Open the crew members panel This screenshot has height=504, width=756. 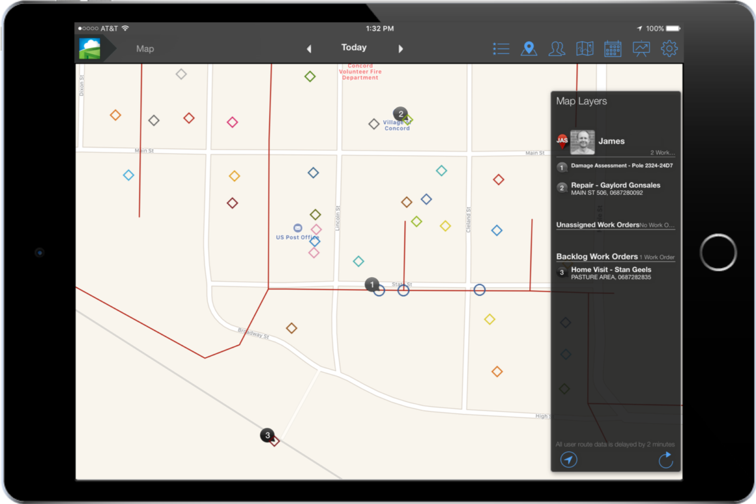coord(557,48)
